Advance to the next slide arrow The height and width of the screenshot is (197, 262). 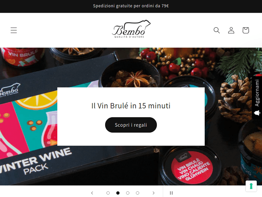[x=153, y=193]
